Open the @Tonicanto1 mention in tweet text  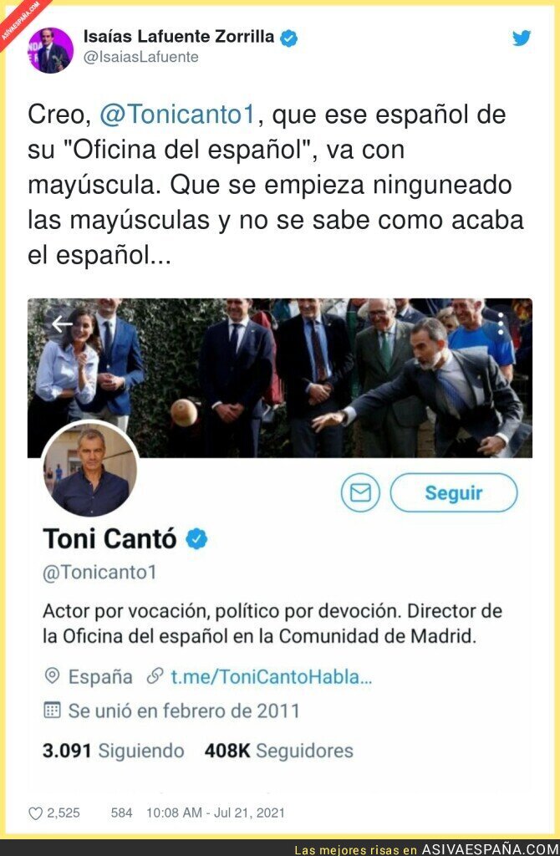177,115
